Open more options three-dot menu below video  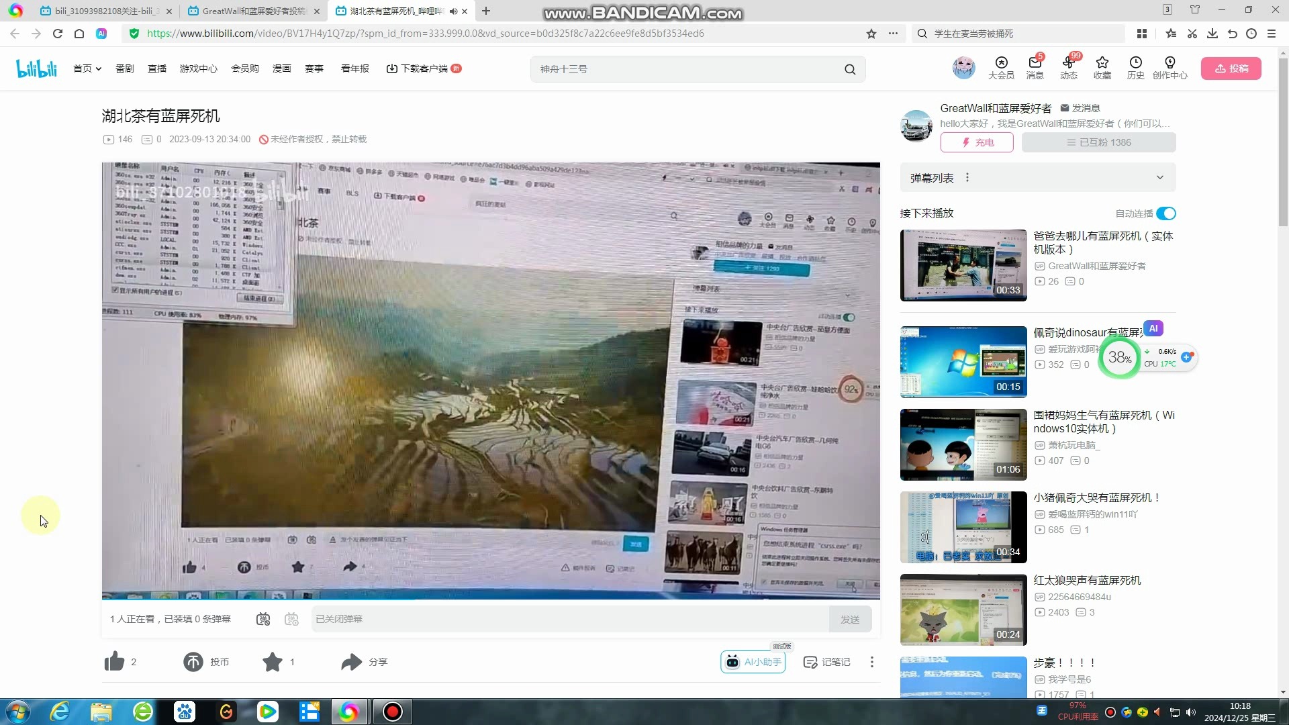point(871,662)
